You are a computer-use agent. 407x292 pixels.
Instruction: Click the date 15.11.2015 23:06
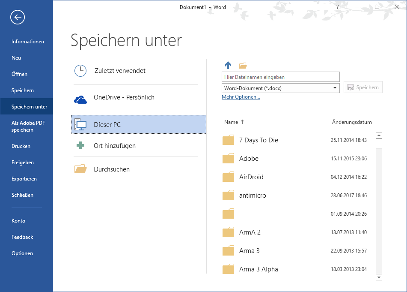pyautogui.click(x=349, y=159)
